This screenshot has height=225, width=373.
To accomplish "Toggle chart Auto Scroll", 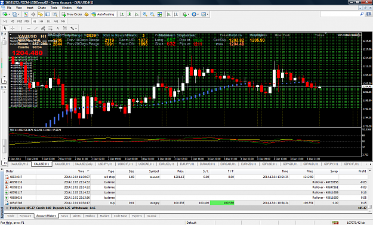I will pos(169,14).
